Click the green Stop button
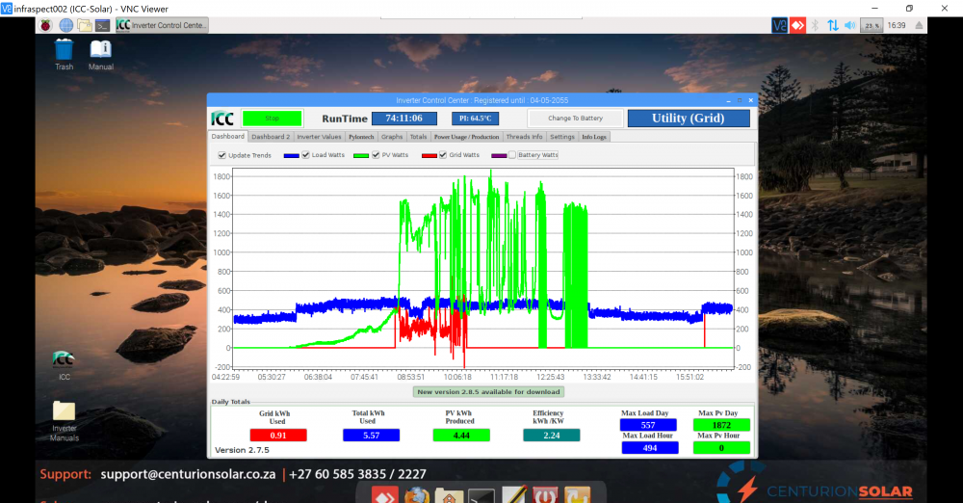Viewport: 963px width, 503px height. (x=273, y=119)
